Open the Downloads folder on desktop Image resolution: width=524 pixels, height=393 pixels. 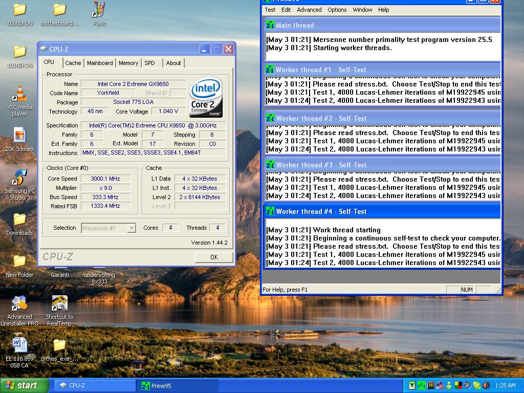tap(19, 220)
